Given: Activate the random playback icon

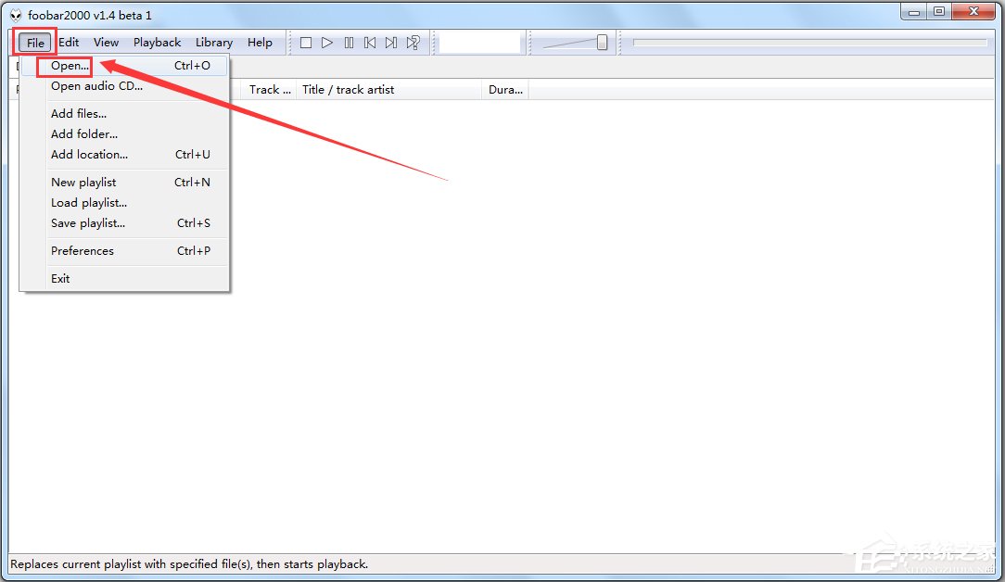Looking at the screenshot, I should click(412, 42).
